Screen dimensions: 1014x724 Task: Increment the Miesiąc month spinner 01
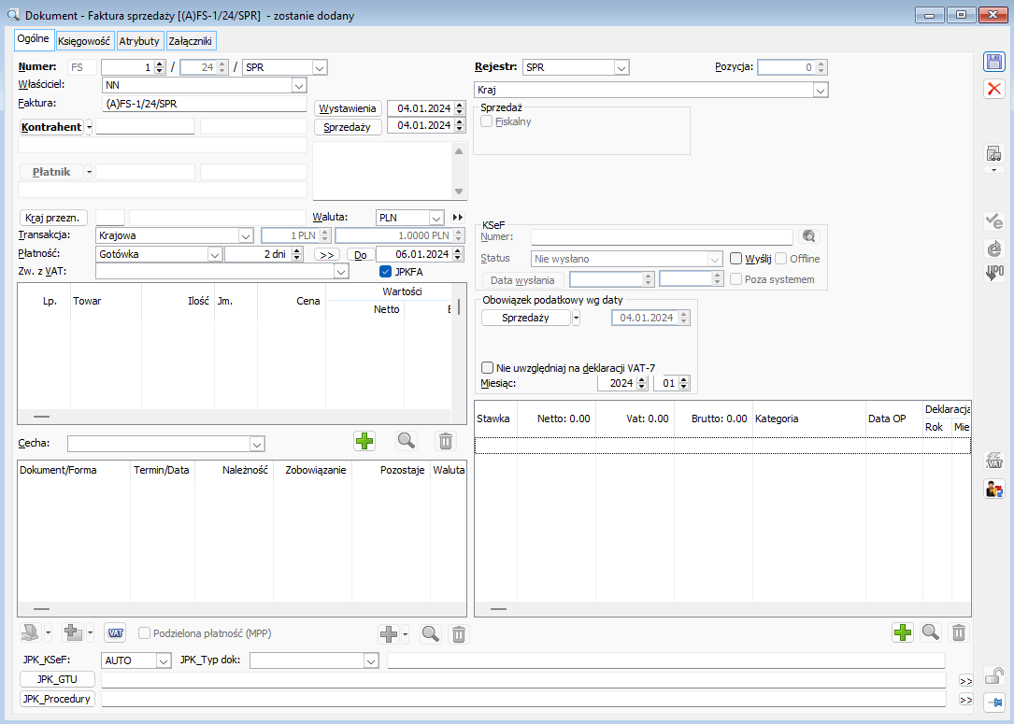[684, 380]
